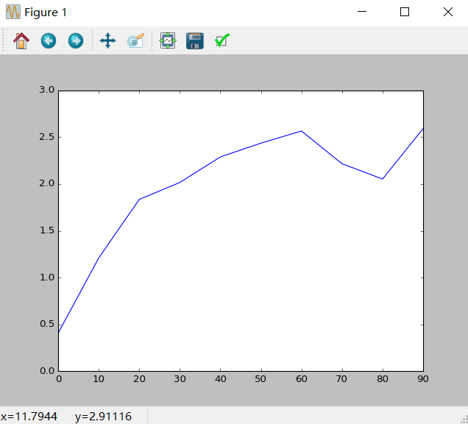Go forward to next view
The height and width of the screenshot is (424, 468).
[76, 40]
